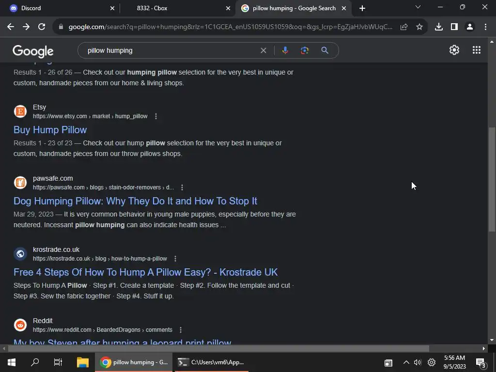Go forward with the browser forward arrow

26,27
